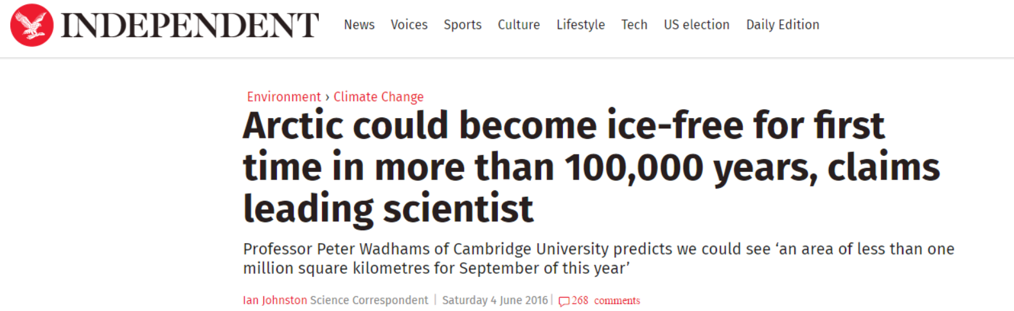Click the INDEPENDENT wordmark in the header
The height and width of the screenshot is (311, 1014).
[x=190, y=26]
